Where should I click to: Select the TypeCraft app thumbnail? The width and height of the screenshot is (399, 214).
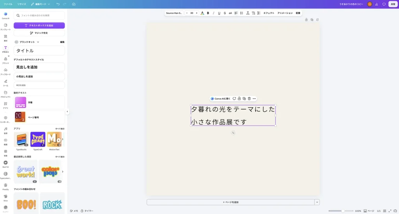click(38, 139)
